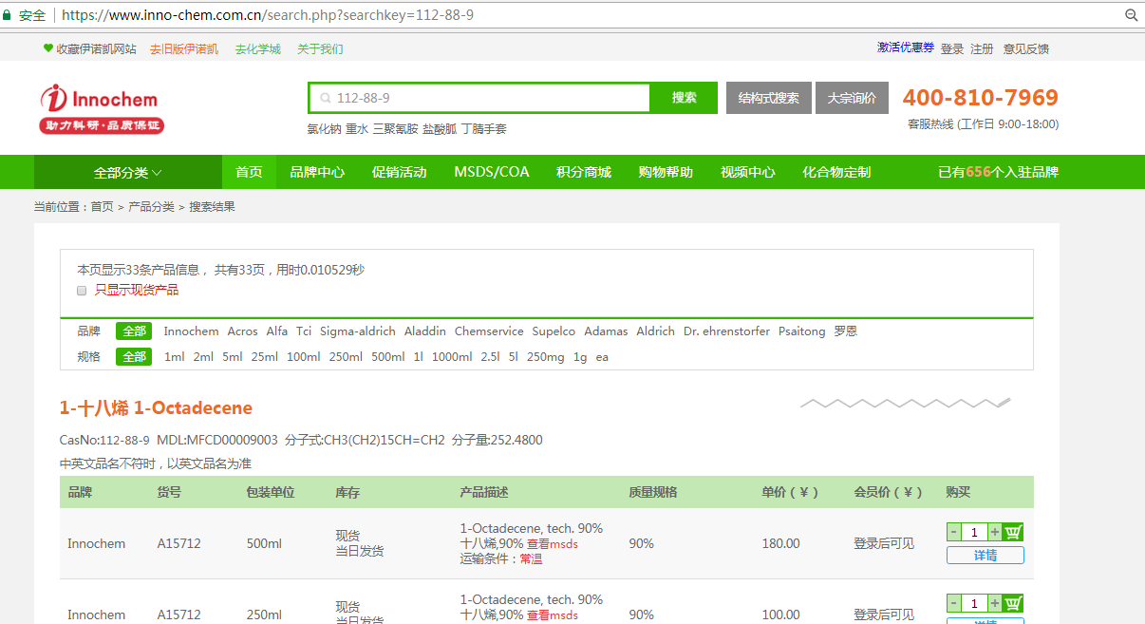Enable show only in-stock products checkbox

(x=82, y=291)
